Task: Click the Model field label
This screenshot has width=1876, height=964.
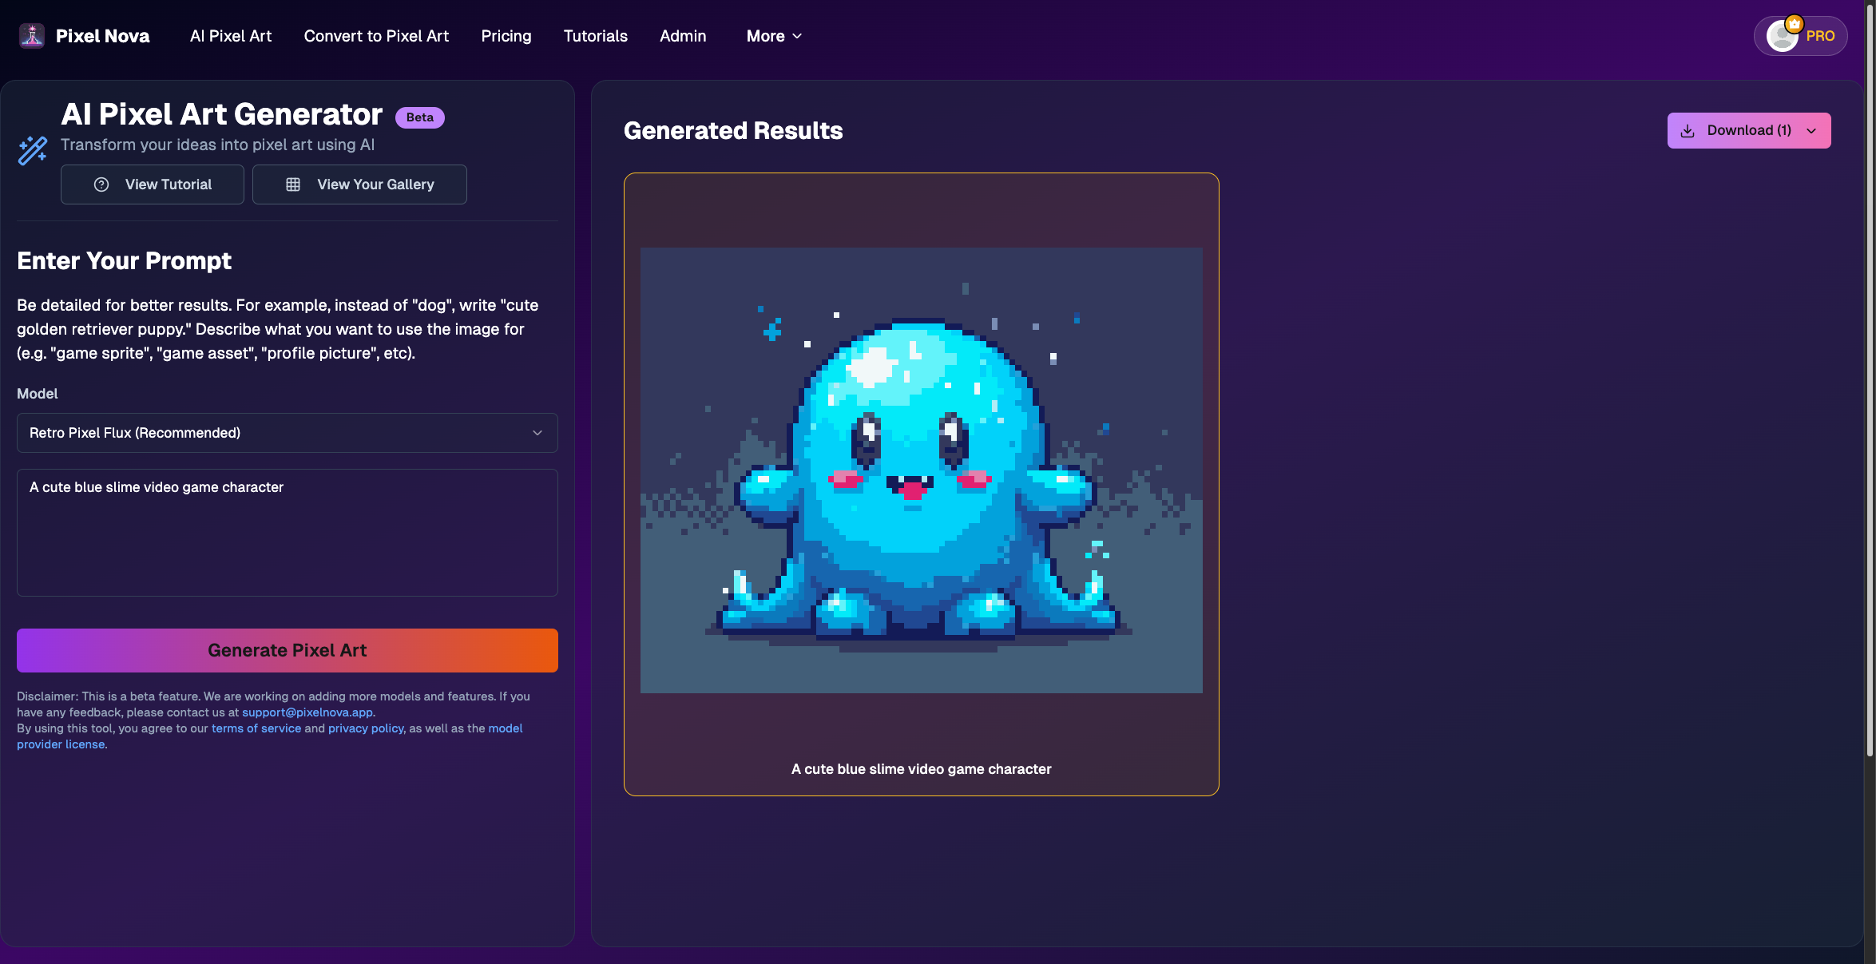Action: [x=38, y=394]
